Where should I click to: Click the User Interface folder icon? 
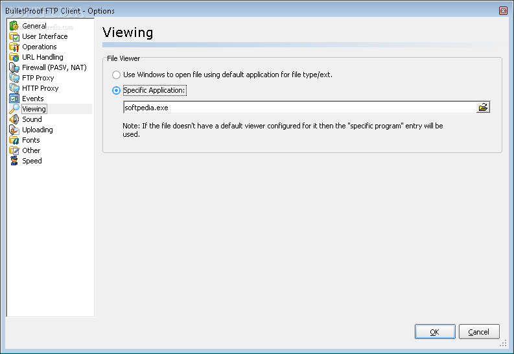[14, 36]
